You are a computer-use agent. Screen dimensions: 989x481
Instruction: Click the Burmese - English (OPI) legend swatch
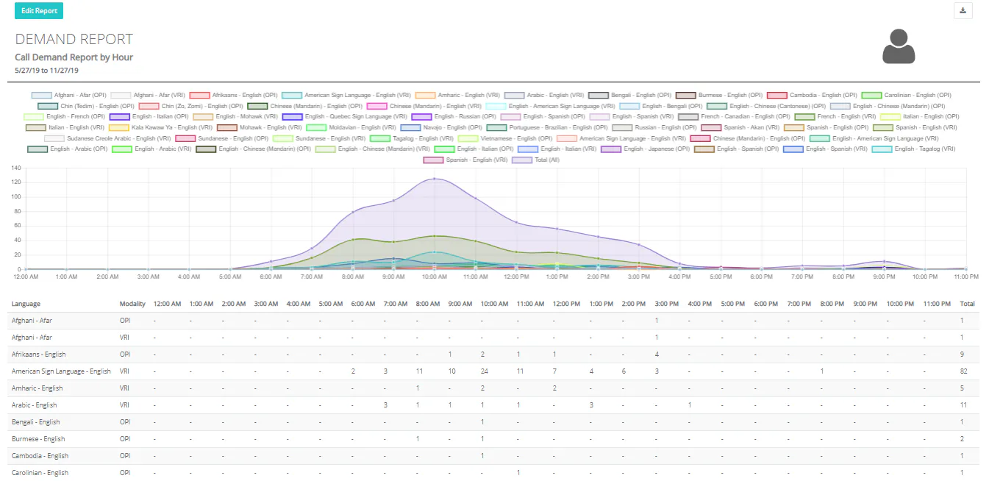tap(685, 96)
